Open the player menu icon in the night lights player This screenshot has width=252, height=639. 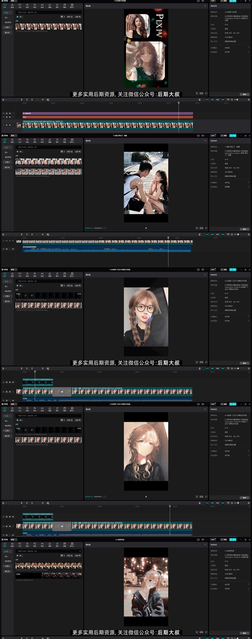click(205, 545)
